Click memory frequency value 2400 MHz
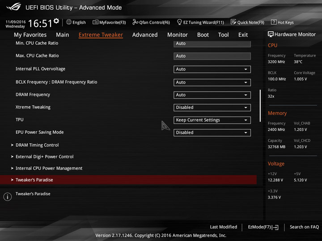Viewport: 322px width, 241px height. [x=276, y=130]
